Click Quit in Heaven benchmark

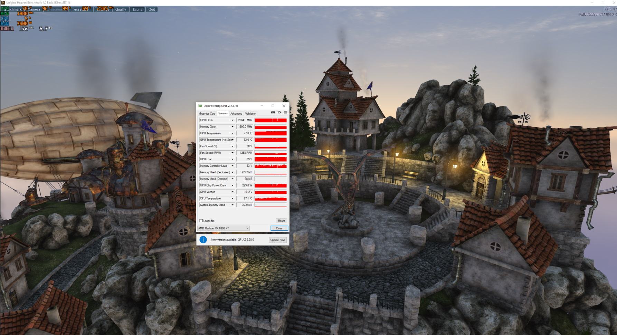(x=152, y=9)
